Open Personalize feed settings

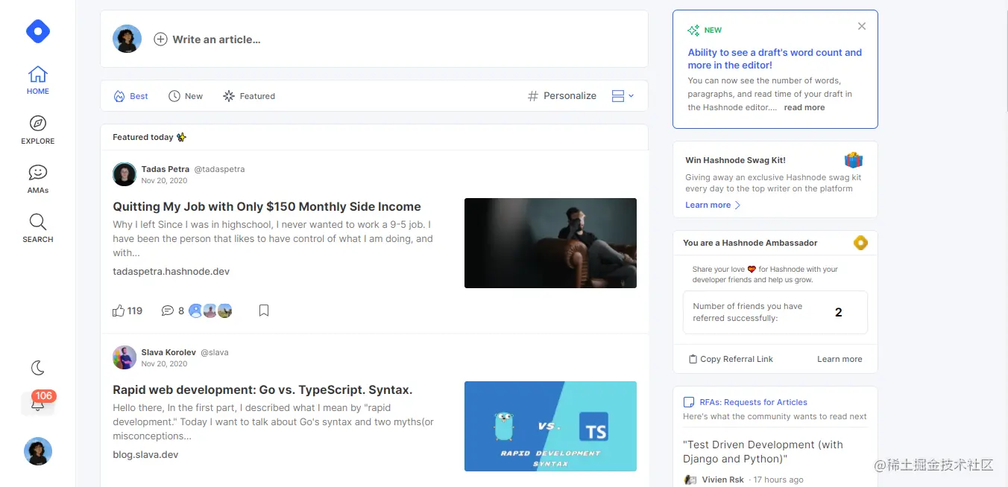(562, 95)
